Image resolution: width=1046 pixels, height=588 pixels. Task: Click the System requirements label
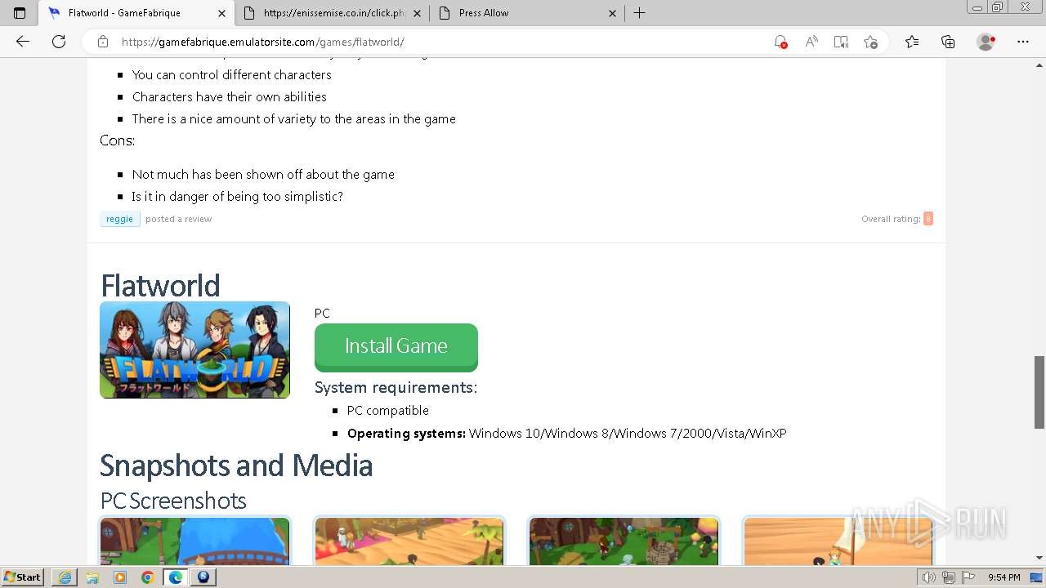(x=396, y=387)
